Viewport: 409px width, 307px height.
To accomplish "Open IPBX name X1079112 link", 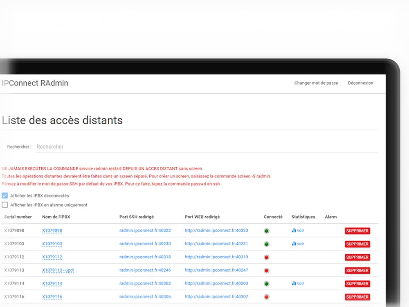I will 52,257.
